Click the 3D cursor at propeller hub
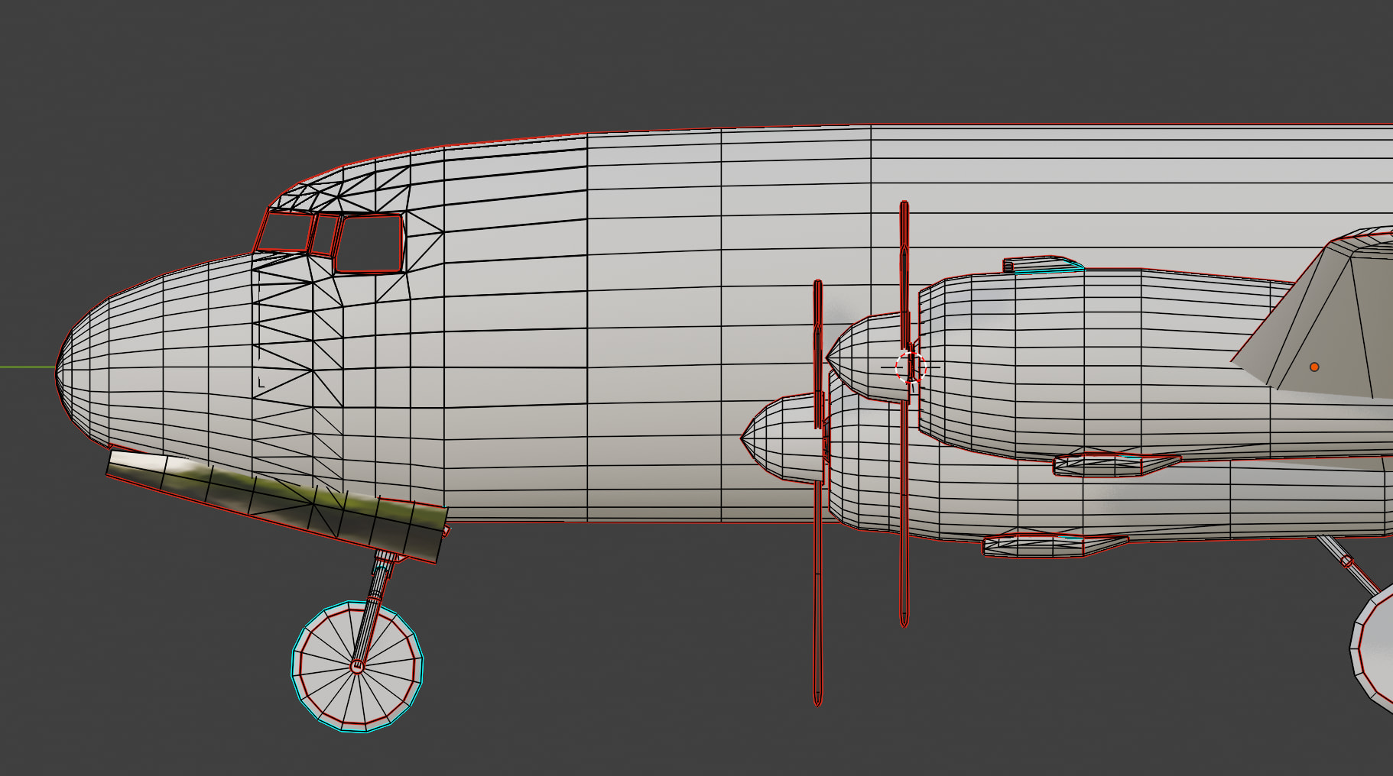The image size is (1393, 776). 910,367
